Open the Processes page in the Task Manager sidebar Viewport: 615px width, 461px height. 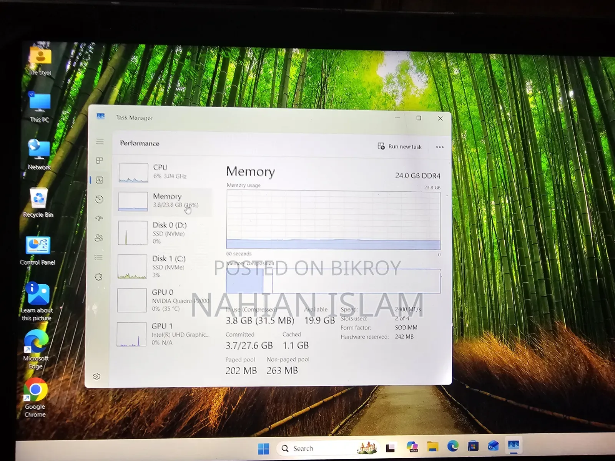pos(100,160)
